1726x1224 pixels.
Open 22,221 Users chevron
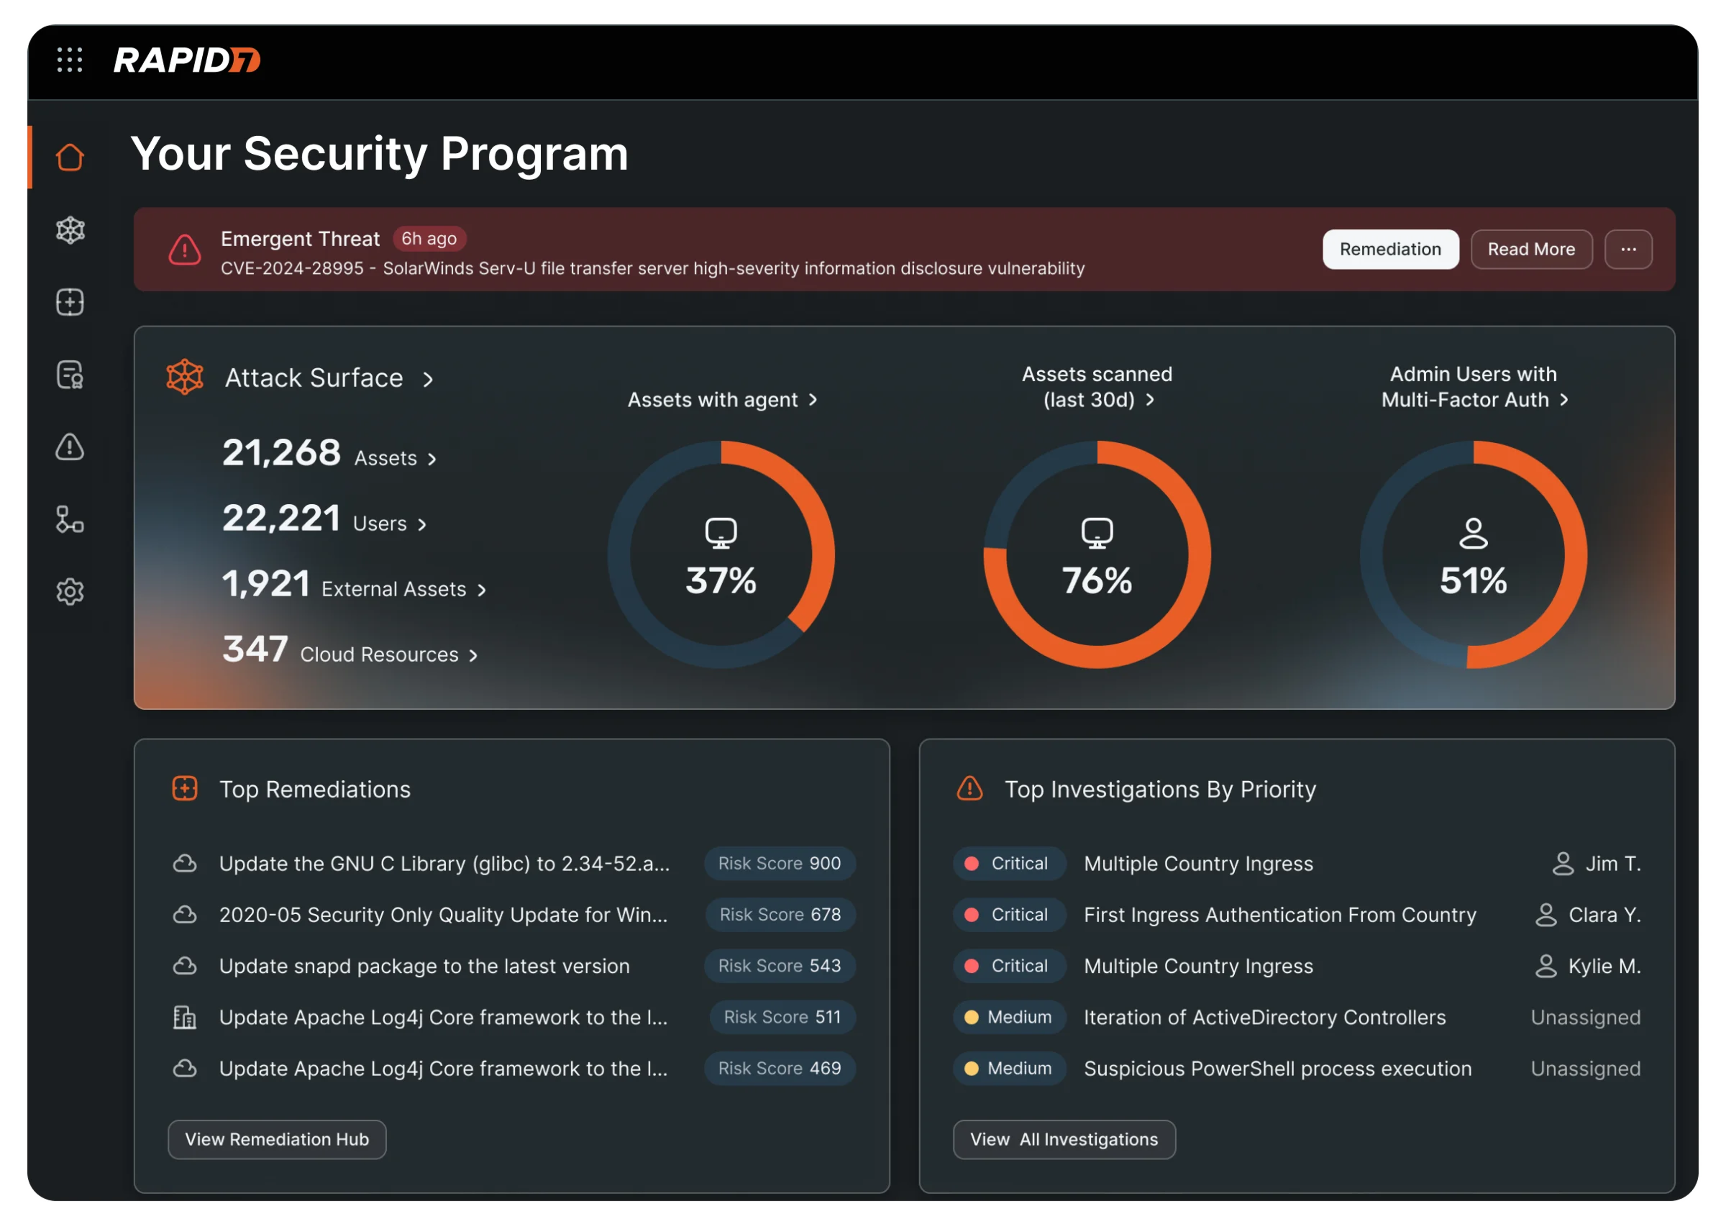[422, 525]
